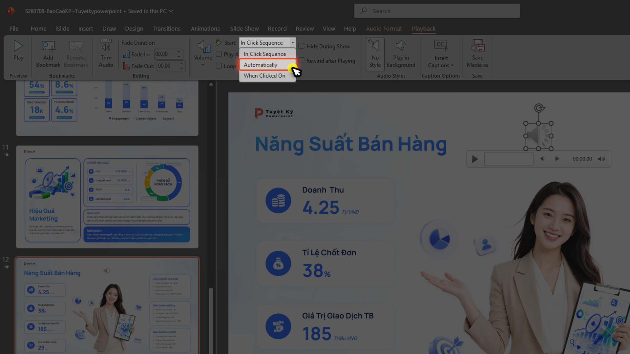630x354 pixels.
Task: Open the Volume menu icon
Action: point(203,46)
